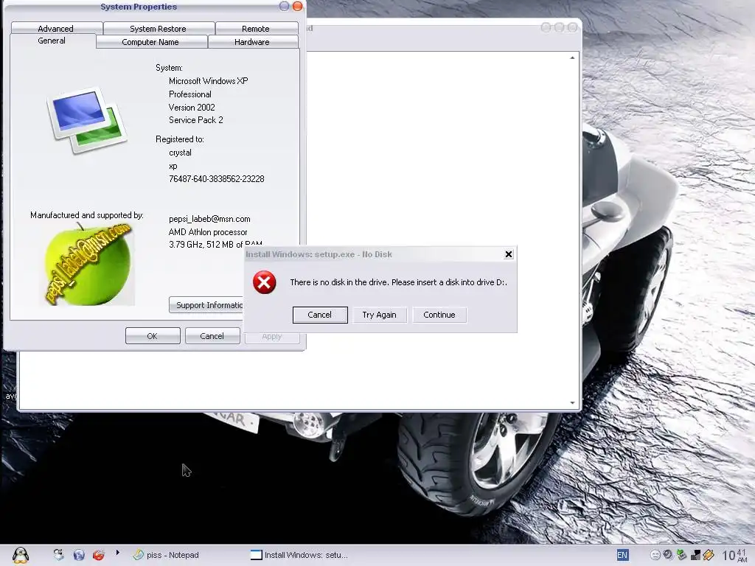Click the "pepsi_labeb@msn.com" text
Screen dimensions: 755x566
(x=209, y=218)
